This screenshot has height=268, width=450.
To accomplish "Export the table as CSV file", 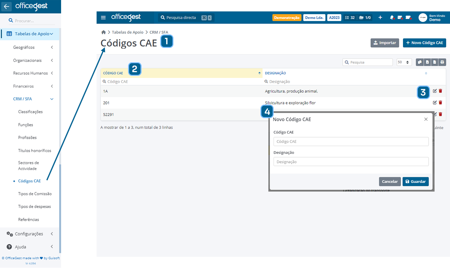I will coord(435,62).
